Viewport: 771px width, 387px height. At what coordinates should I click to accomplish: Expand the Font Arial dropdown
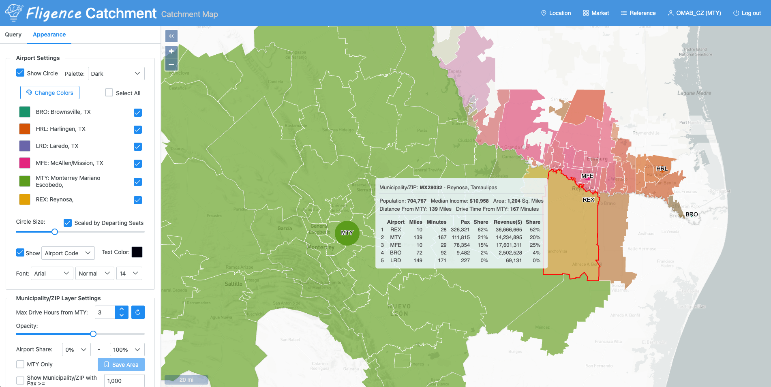pyautogui.click(x=52, y=274)
